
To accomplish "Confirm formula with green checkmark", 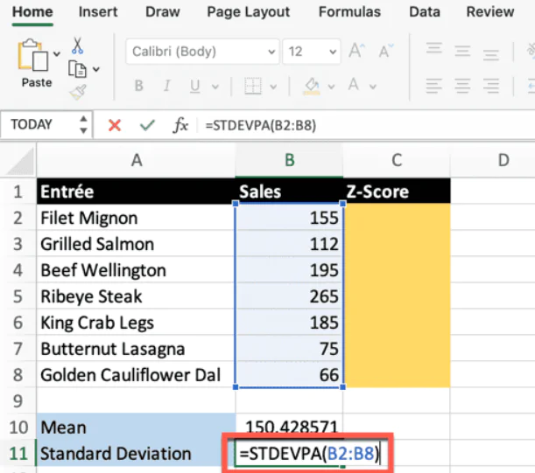I will [146, 125].
